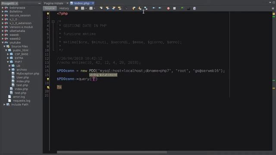The width and height of the screenshot is (276, 155).
Task: Click Find Previous Occurrence icon
Action: [x=107, y=8]
